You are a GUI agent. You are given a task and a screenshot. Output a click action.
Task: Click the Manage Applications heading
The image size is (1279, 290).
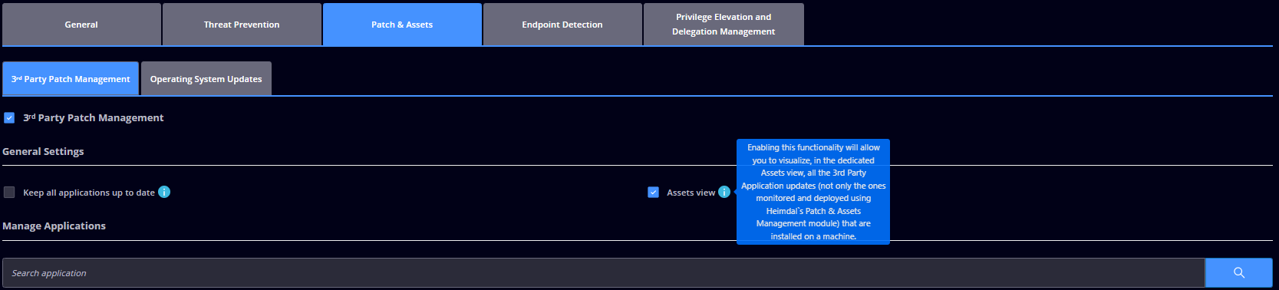[x=54, y=226]
